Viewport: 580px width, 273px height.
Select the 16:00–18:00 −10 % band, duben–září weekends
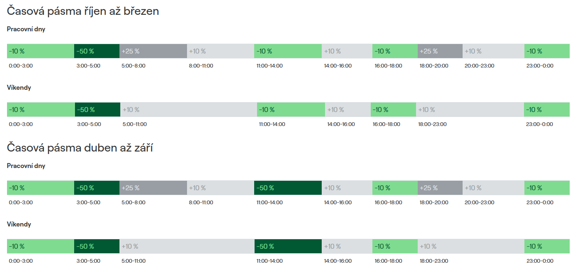click(x=395, y=246)
